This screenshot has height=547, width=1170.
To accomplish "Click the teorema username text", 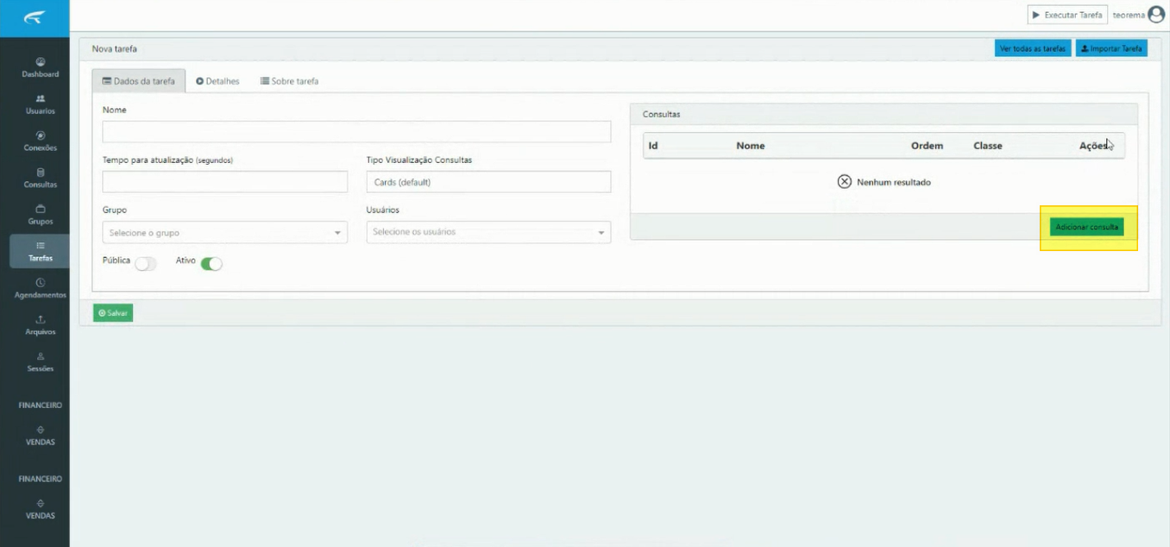I will point(1129,16).
